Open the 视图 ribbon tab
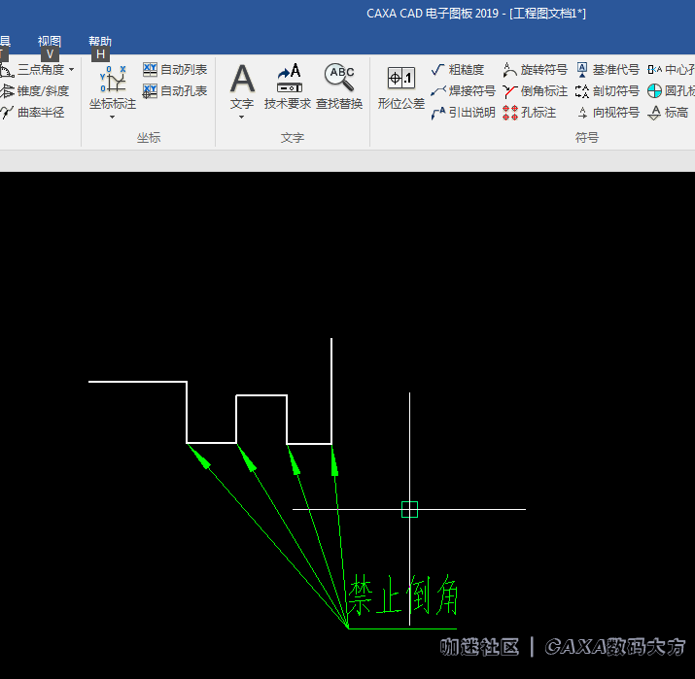 pyautogui.click(x=50, y=41)
